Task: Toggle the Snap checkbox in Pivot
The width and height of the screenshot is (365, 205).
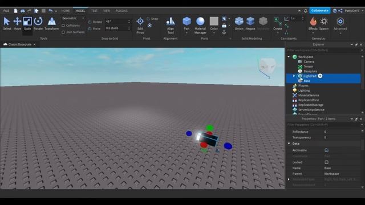Action: click(148, 19)
